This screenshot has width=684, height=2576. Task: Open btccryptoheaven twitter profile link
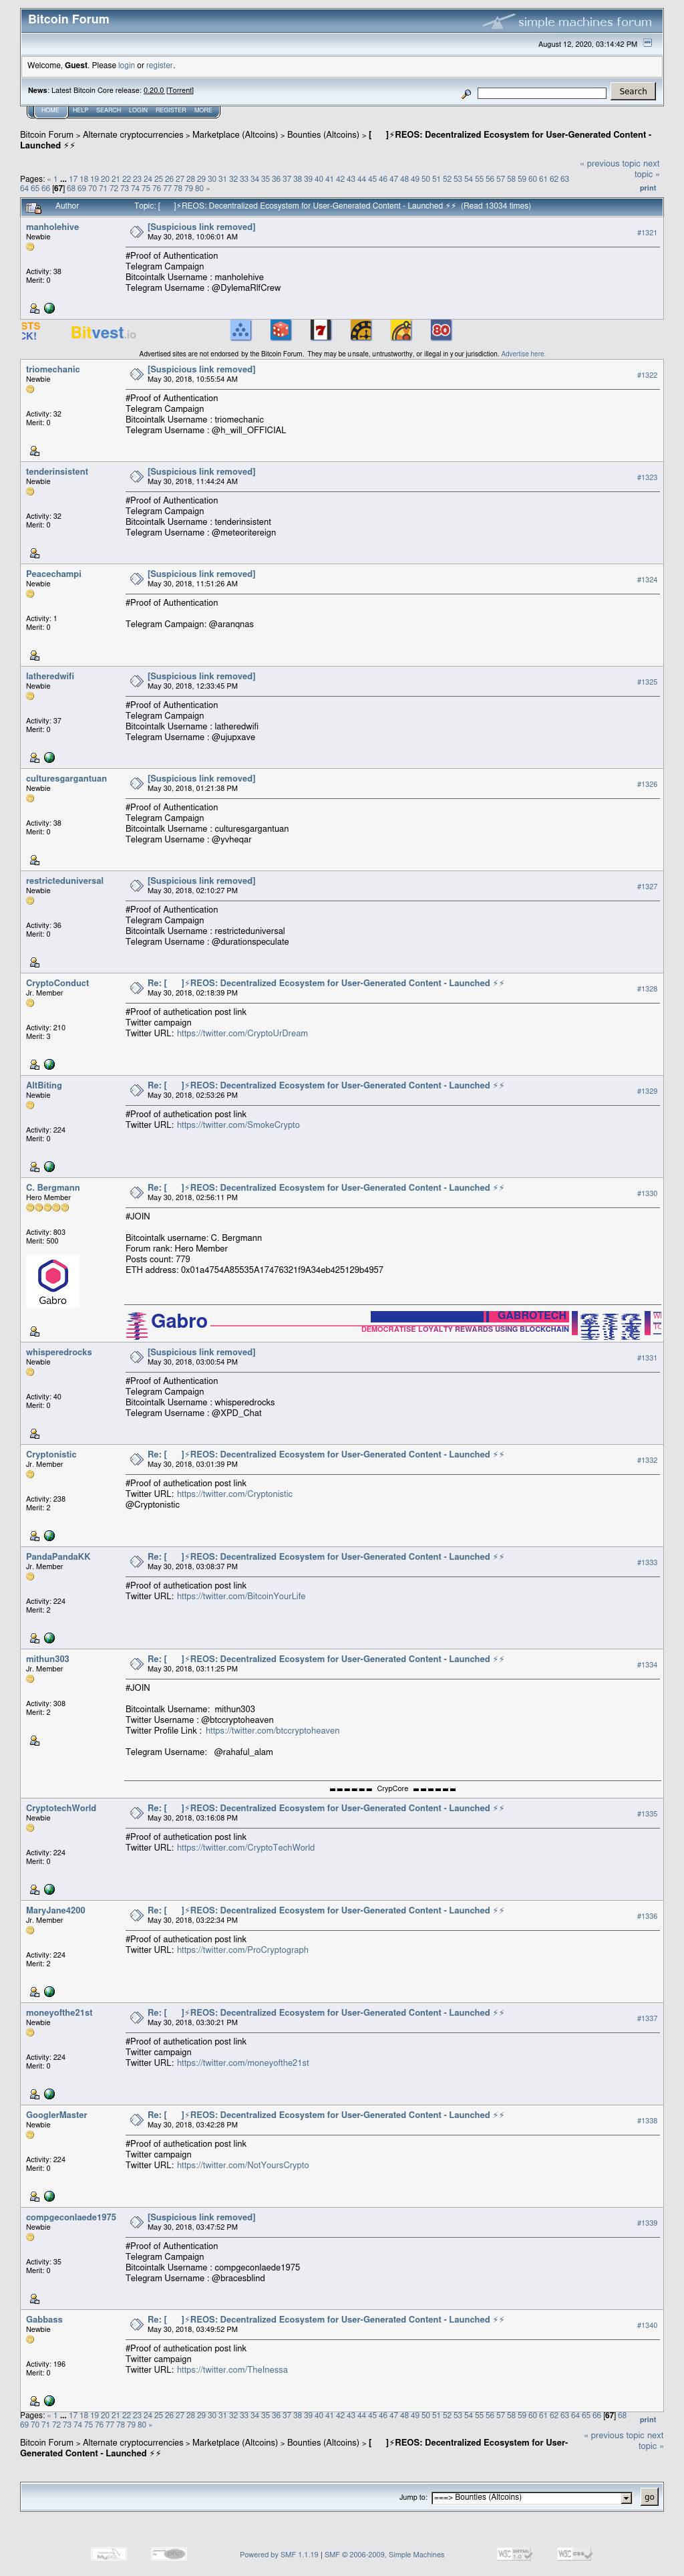(273, 1730)
